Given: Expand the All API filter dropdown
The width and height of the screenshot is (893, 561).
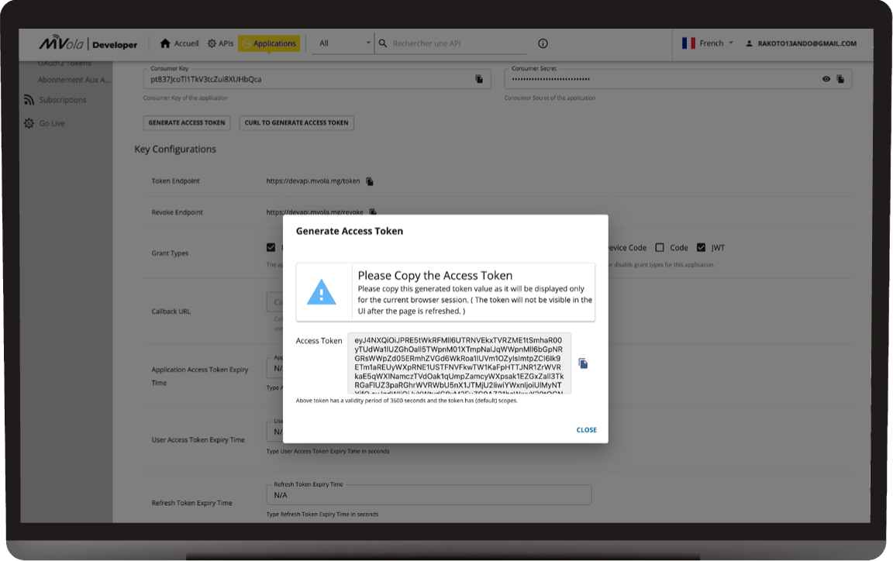Looking at the screenshot, I should (x=343, y=43).
